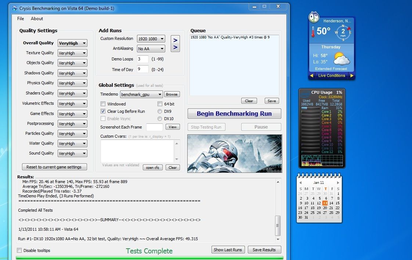Screen dimensions: 412x260
Task: Select the DX10 radio button
Action: click(159, 119)
